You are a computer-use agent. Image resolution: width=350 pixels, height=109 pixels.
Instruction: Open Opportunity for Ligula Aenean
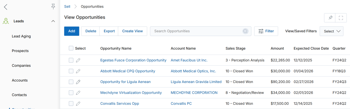pyautogui.click(x=125, y=82)
